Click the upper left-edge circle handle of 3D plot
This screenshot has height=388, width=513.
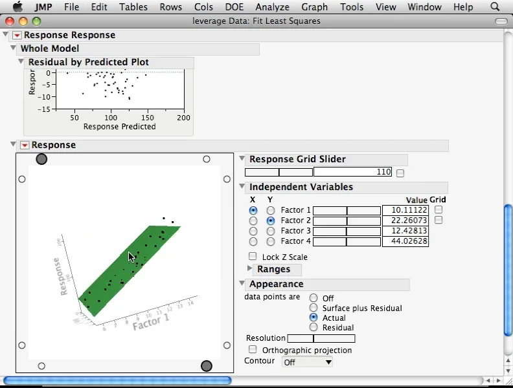point(22,179)
